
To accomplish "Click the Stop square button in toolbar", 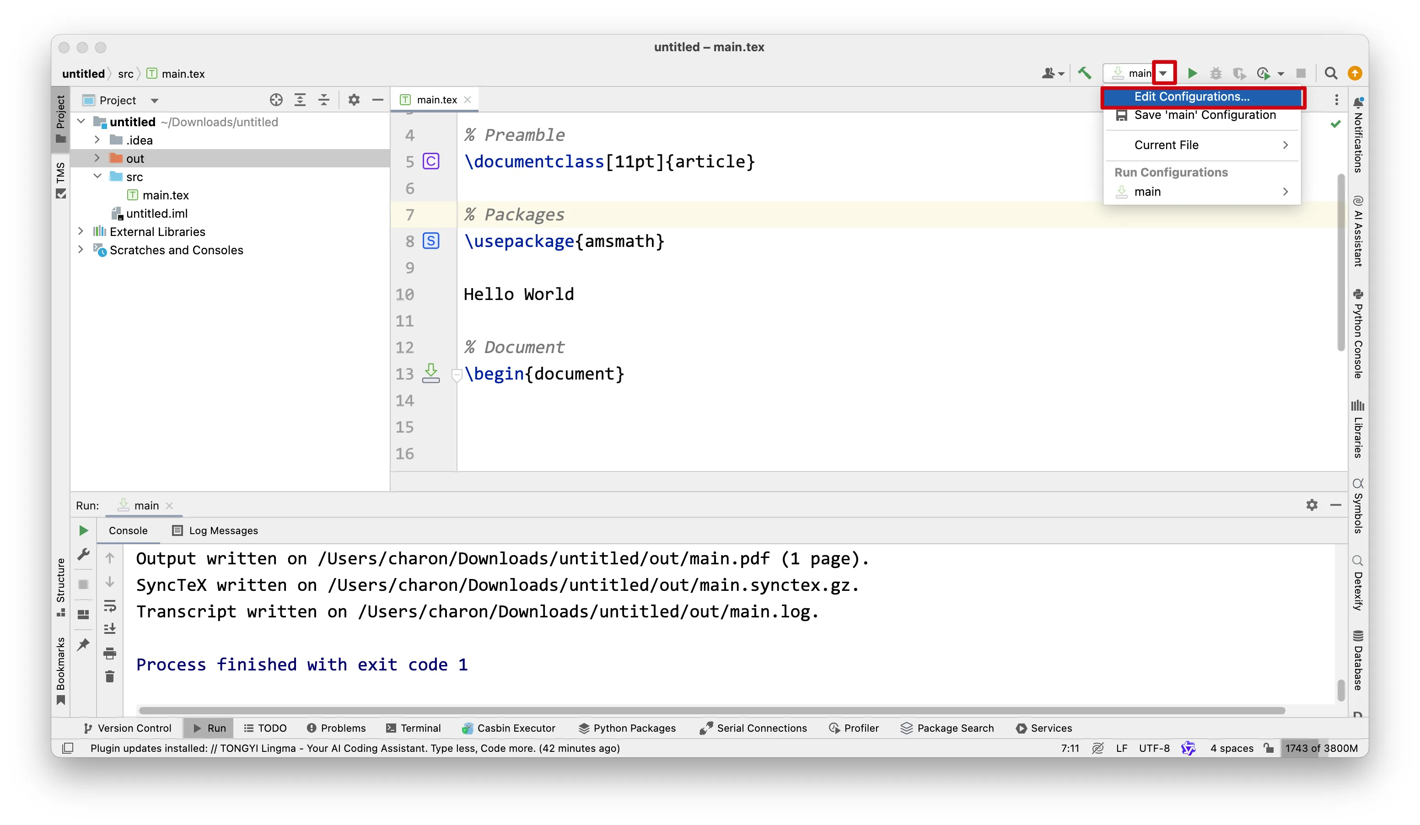I will pos(1301,73).
